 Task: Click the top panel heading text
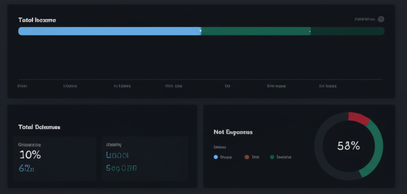(37, 20)
